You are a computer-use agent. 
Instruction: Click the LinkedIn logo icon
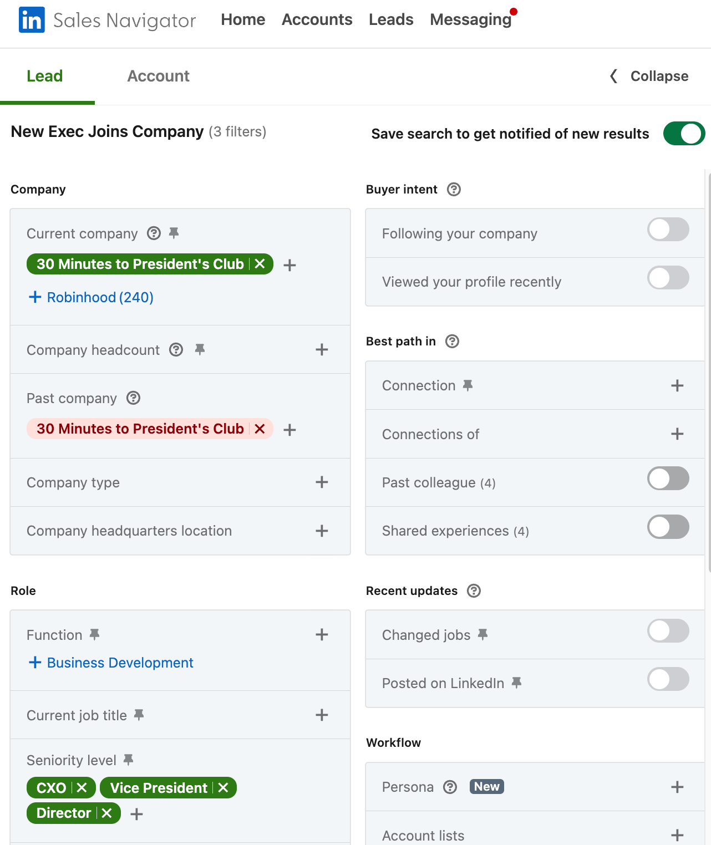32,20
